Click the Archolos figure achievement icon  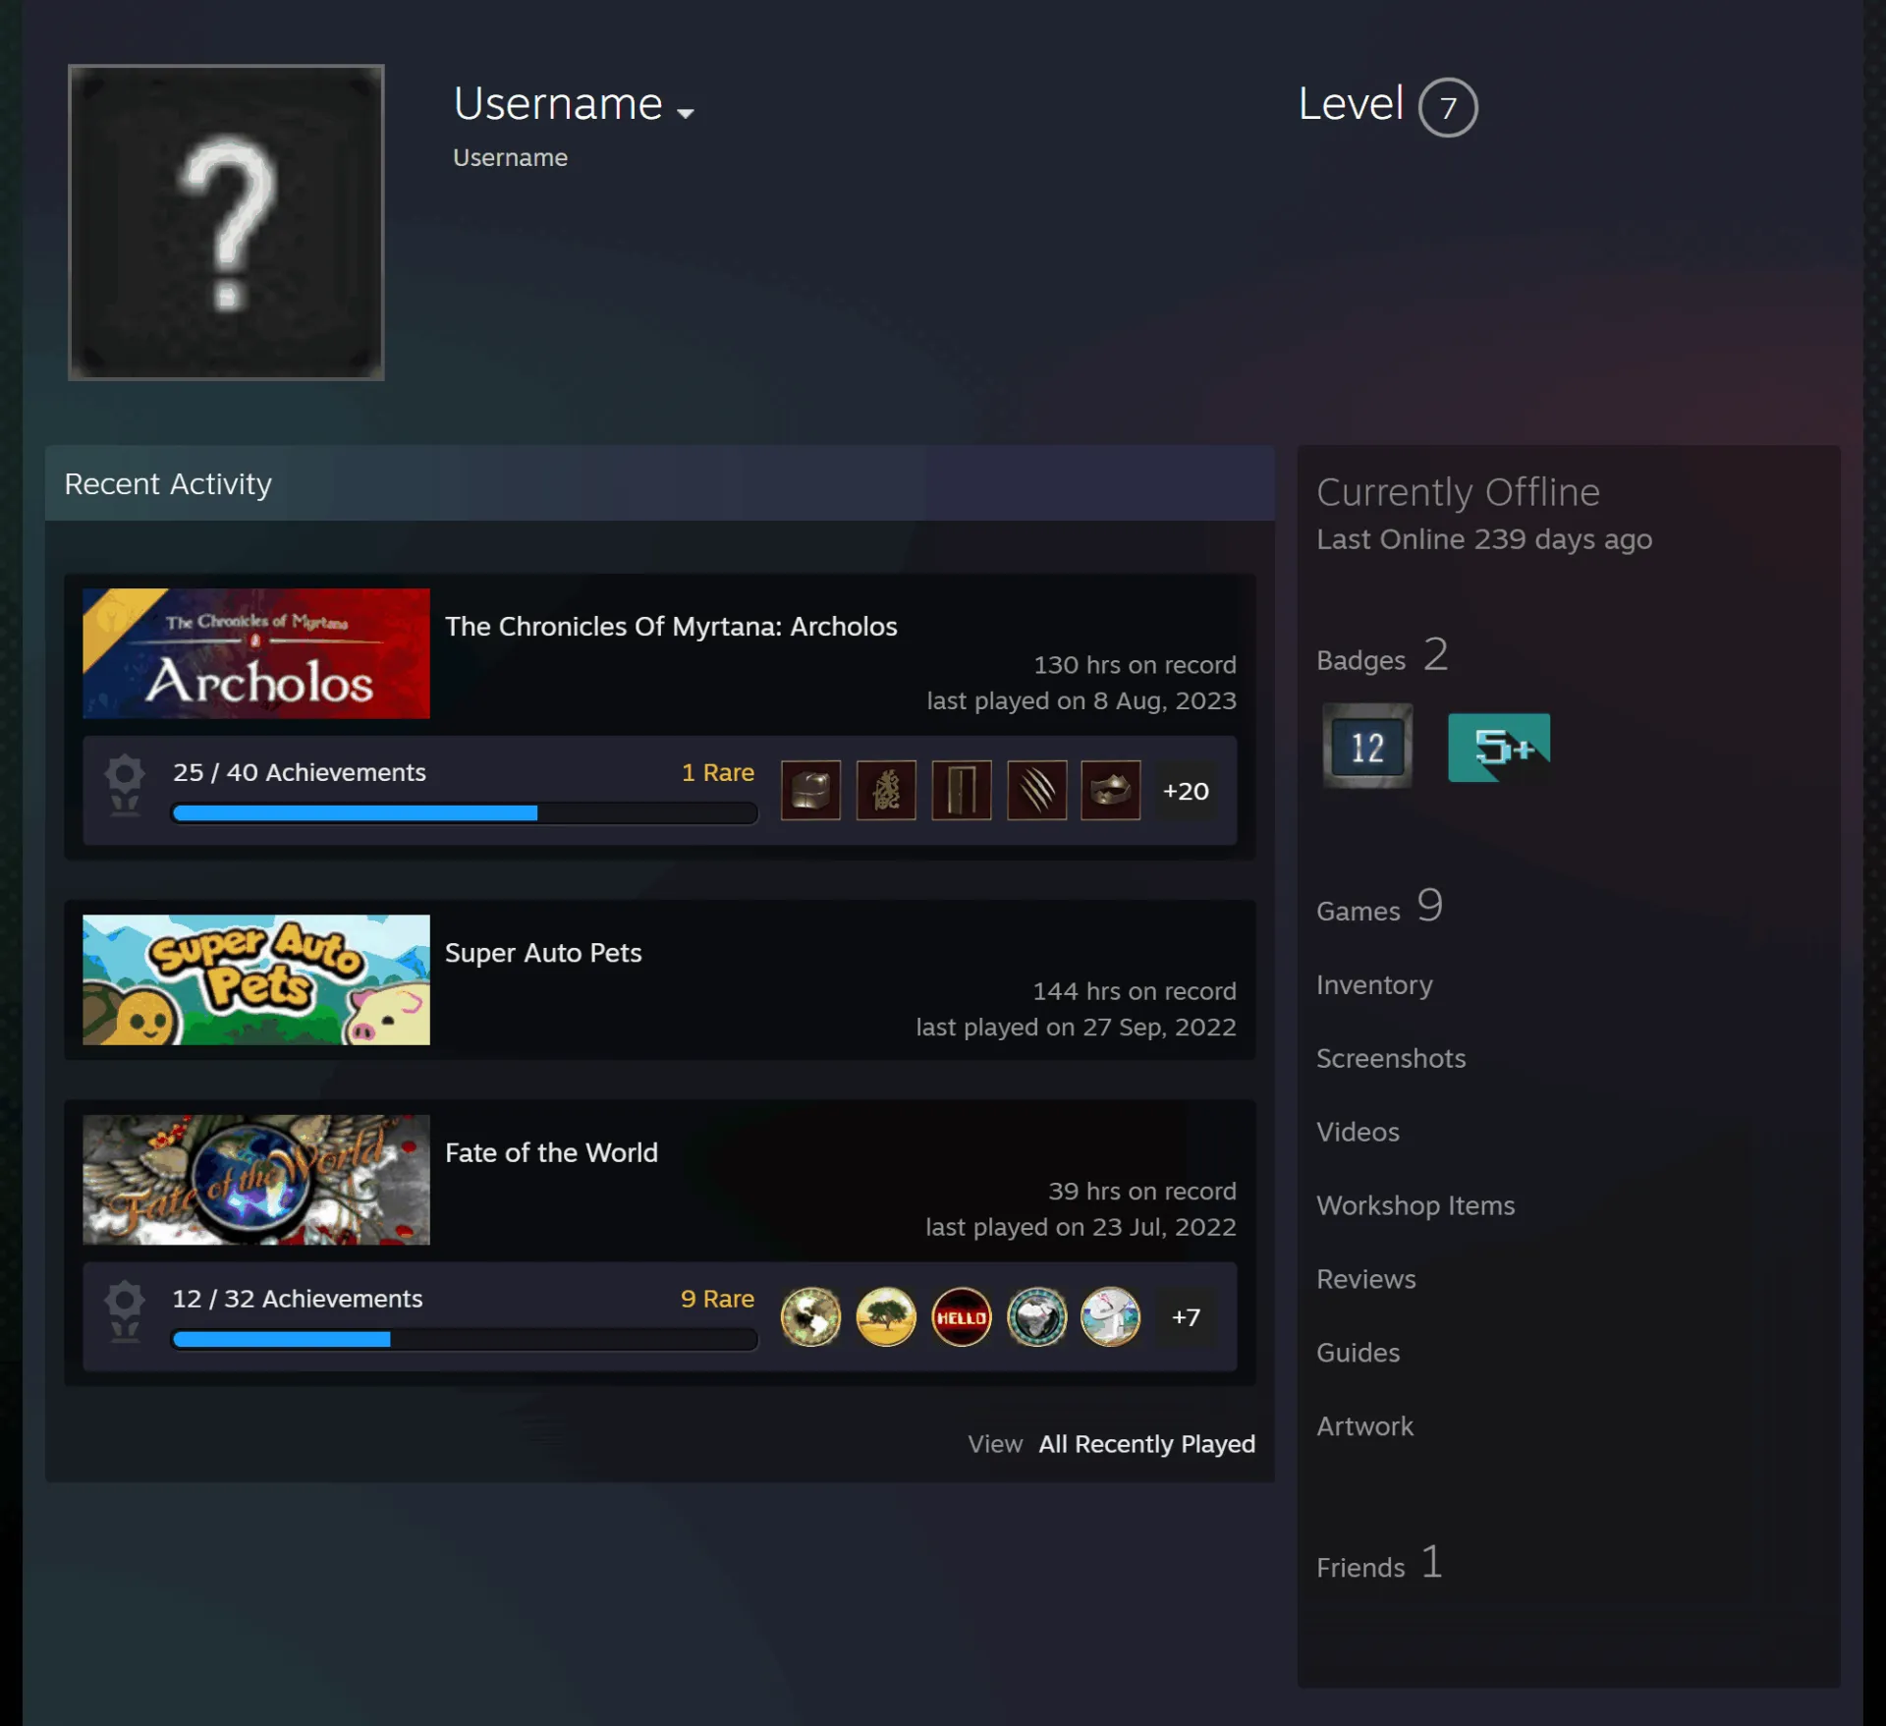[x=886, y=790]
